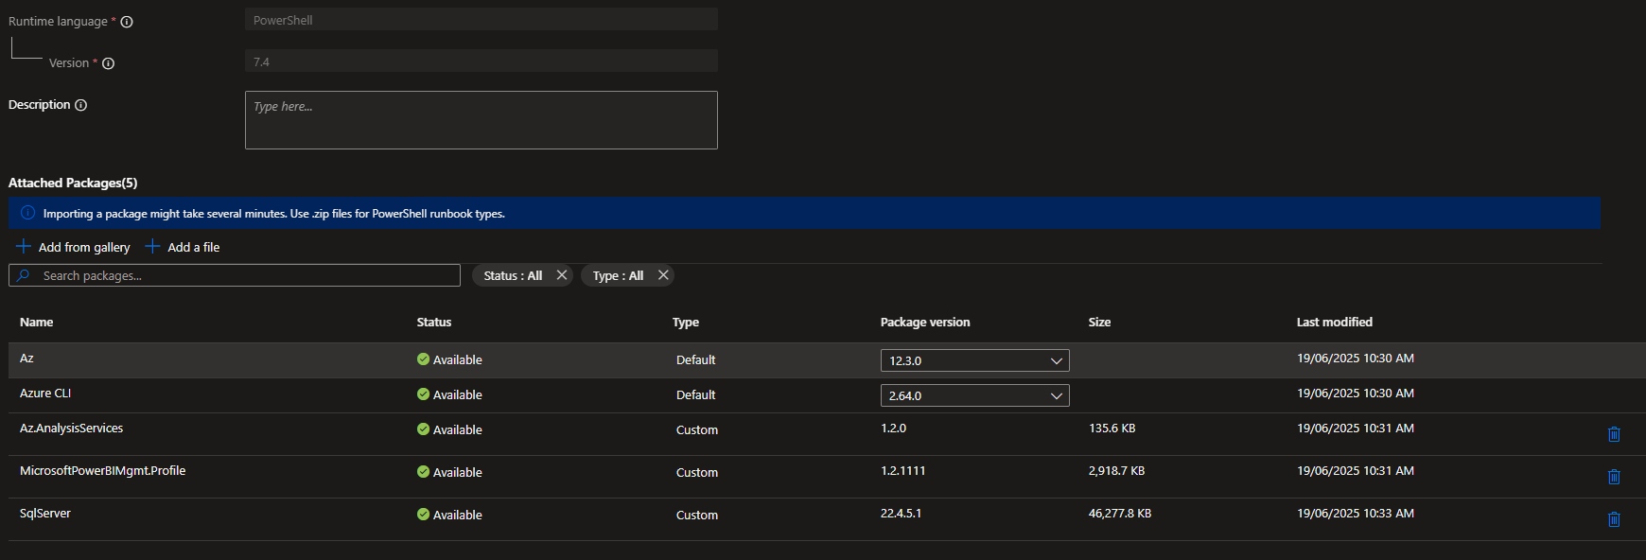Screen dimensions: 1646x560
Task: Select the Az.AnalysisServices package name
Action: click(72, 429)
